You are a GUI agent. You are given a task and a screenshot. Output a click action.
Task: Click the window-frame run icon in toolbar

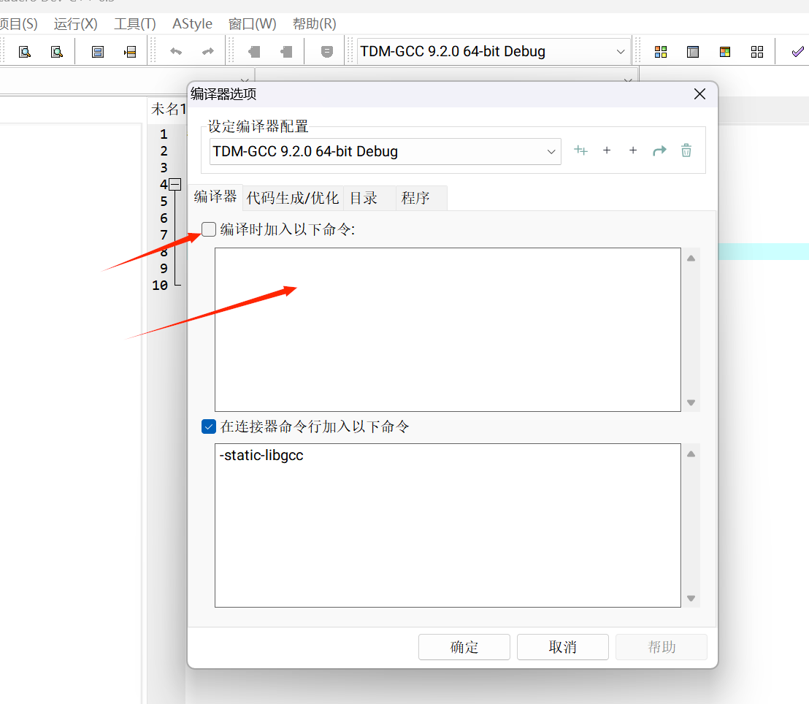point(693,52)
